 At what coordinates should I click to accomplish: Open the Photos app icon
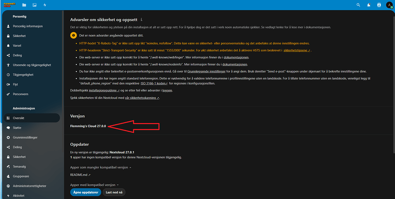tap(34, 5)
